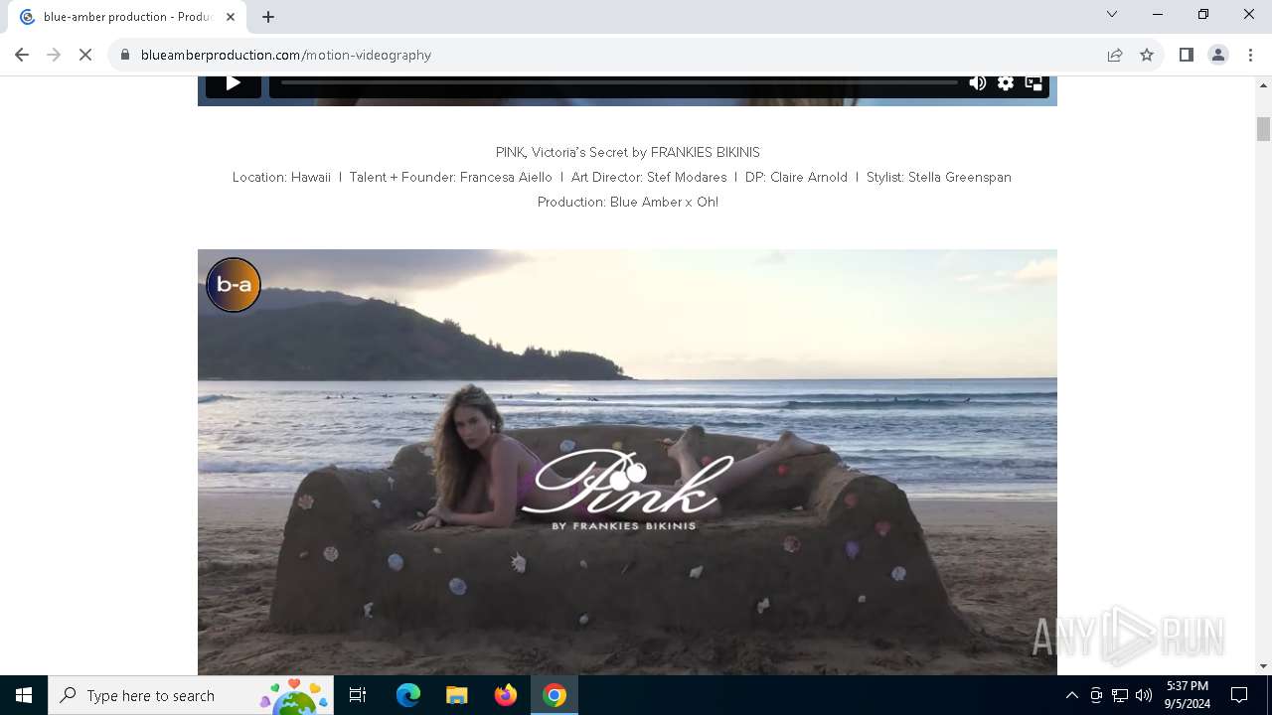Share this page from the address bar
This screenshot has width=1272, height=715.
(1115, 55)
